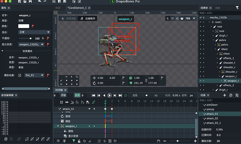Toggle the play animation keyframe flag
The width and height of the screenshot is (241, 144).
click(48, 75)
